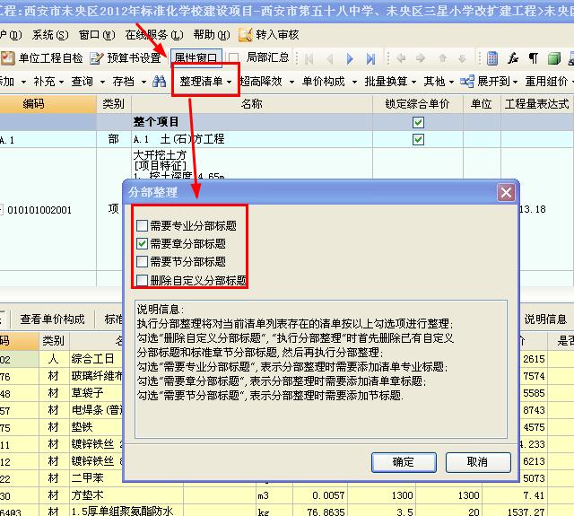Image resolution: width=574 pixels, height=516 pixels.
Task: Click the 确定 button
Action: [404, 462]
